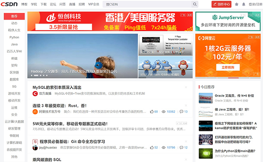Image resolution: width=263 pixels, height=162 pixels.
Task: Close the 恒创科技 banner ad
Action: pyautogui.click(x=189, y=15)
